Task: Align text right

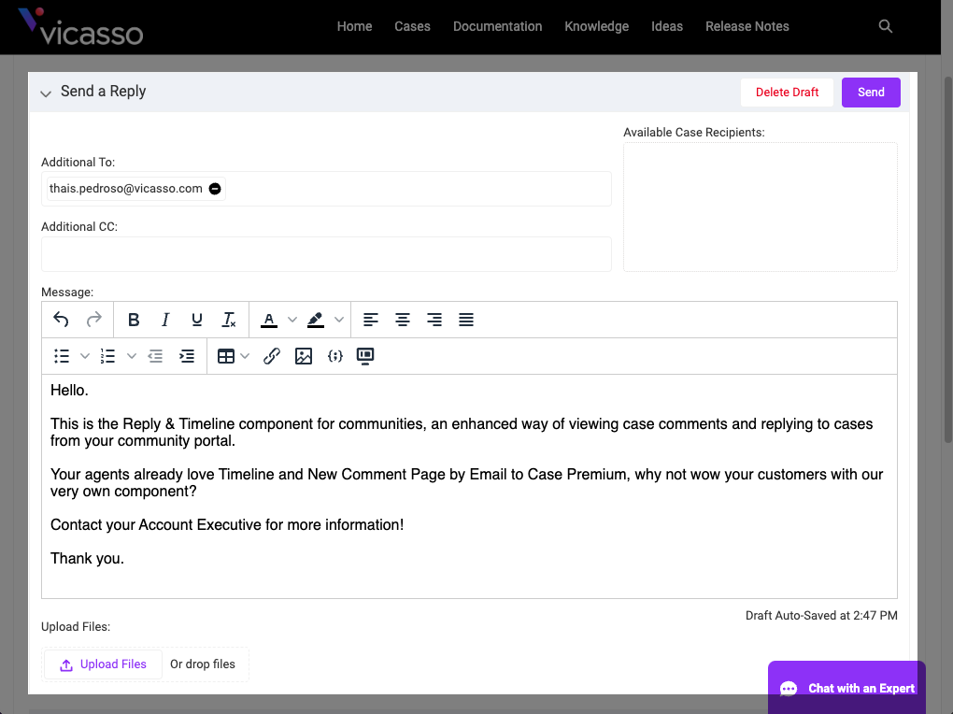Action: [434, 320]
